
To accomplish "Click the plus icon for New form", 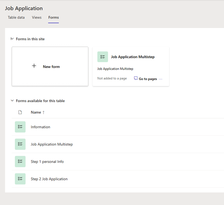I will (x=34, y=66).
